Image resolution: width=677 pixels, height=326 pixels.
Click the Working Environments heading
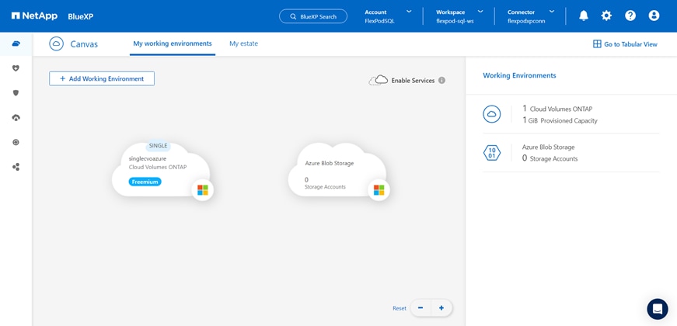point(519,75)
